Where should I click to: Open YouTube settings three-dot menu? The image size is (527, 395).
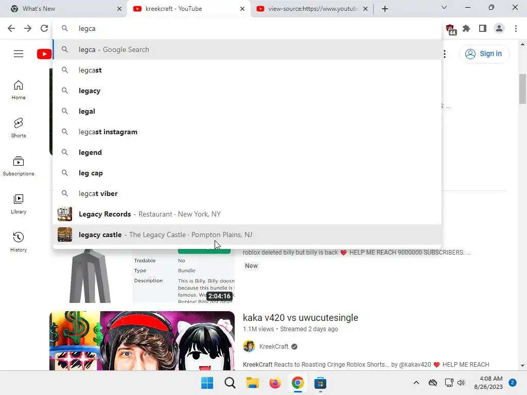click(x=444, y=53)
